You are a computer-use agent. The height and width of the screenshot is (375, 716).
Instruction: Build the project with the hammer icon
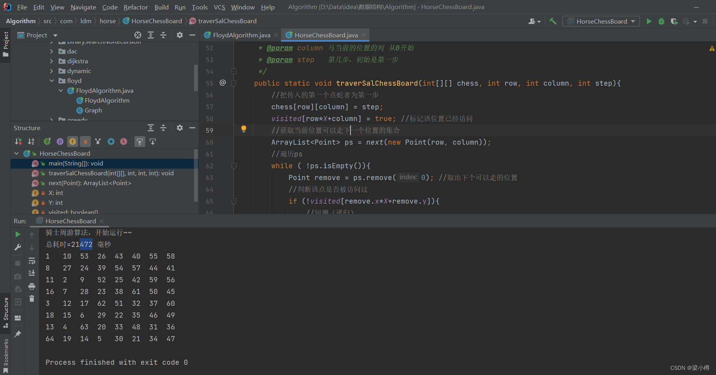tap(553, 21)
